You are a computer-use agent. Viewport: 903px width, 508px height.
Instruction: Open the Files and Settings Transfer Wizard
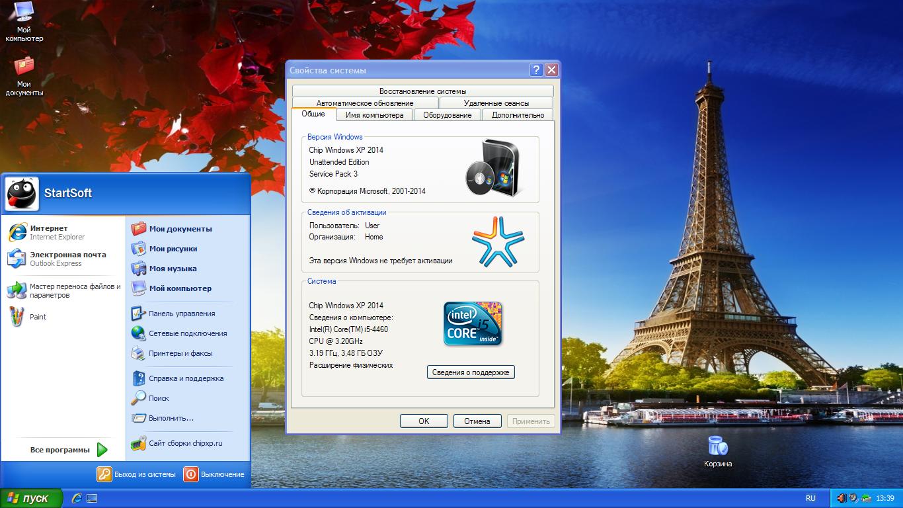coord(63,290)
